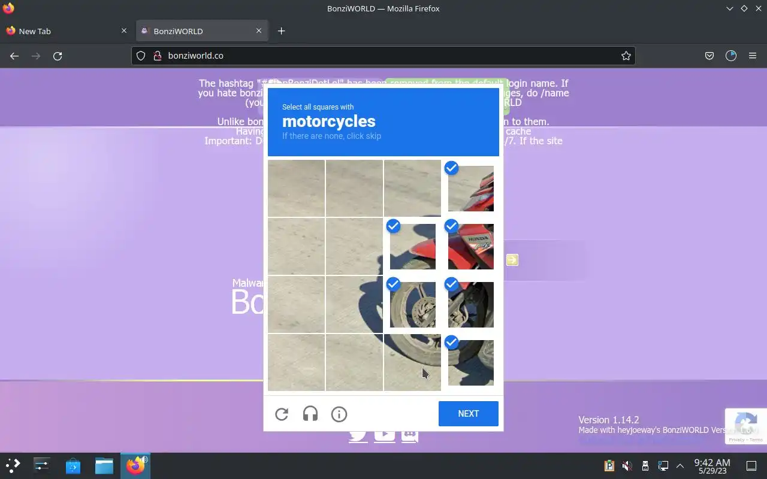The image size is (767, 479).
Task: Switch to the New Tab tab
Action: pos(66,31)
